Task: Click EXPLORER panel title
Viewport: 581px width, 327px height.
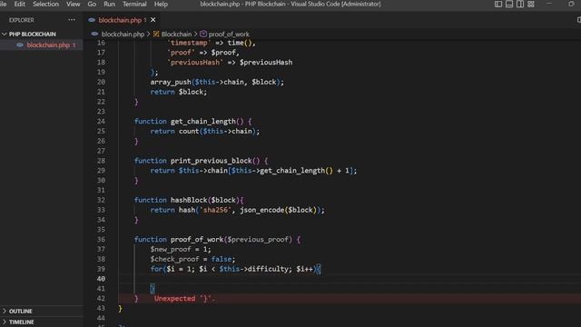Action: pos(22,20)
